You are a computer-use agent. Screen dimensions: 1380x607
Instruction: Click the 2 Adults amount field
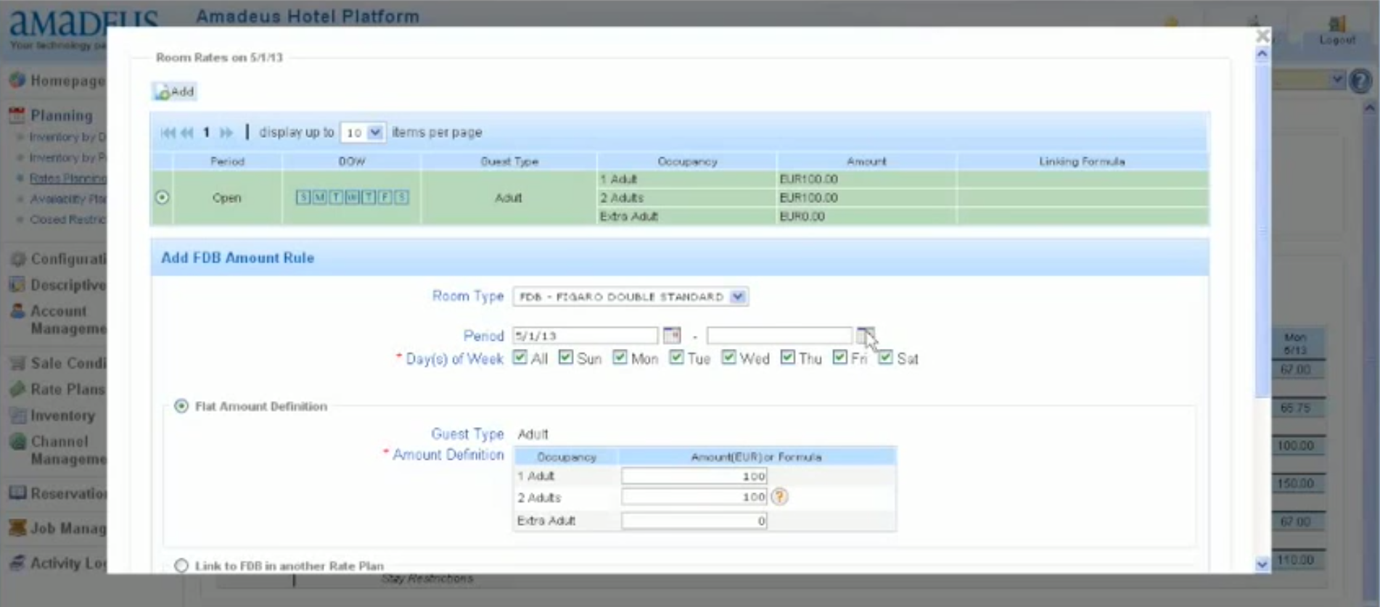694,497
